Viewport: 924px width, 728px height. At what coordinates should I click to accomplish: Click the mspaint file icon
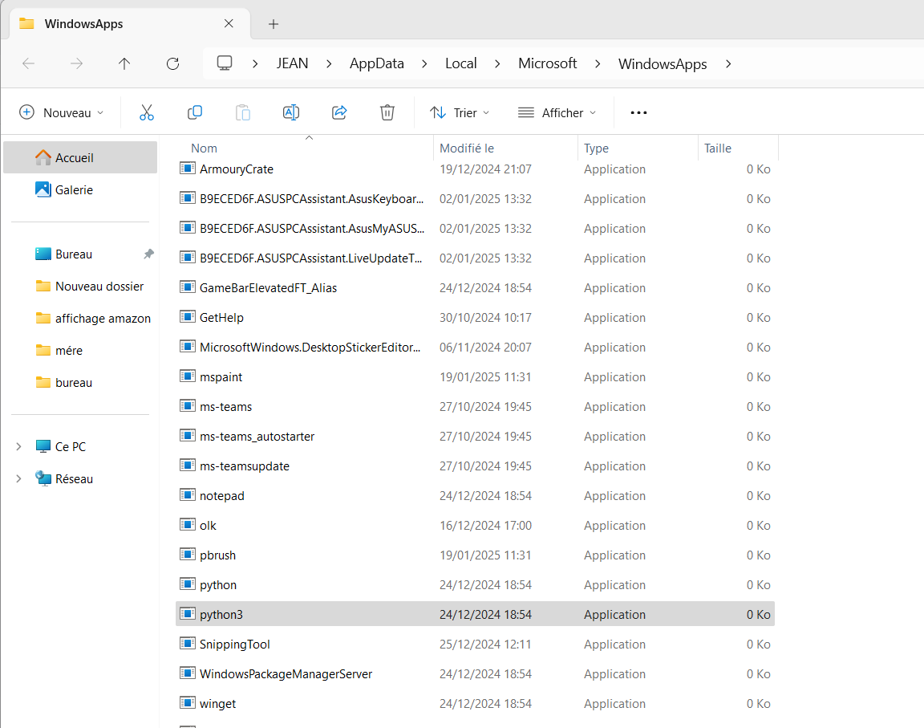(x=188, y=376)
